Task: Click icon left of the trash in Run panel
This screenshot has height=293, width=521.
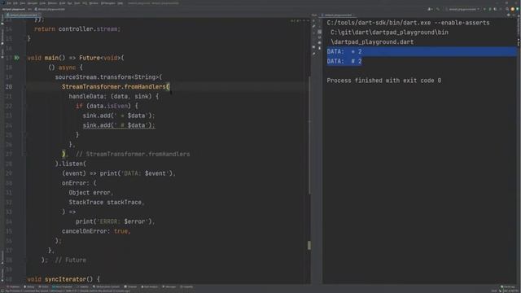Action: (x=313, y=47)
